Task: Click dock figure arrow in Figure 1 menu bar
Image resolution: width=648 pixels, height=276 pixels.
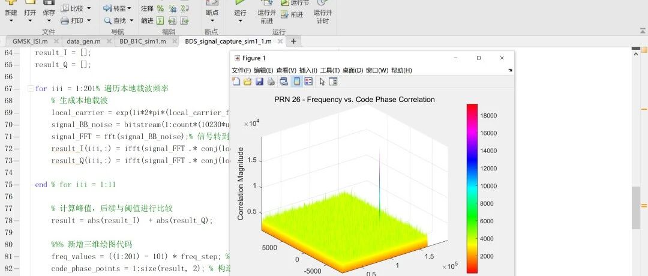Action: coord(511,71)
